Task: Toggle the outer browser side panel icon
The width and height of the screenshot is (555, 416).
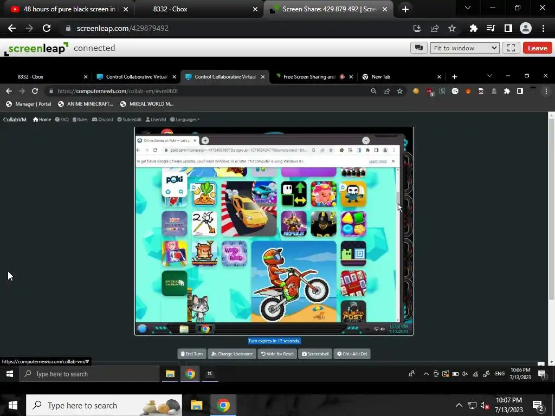Action: [508, 28]
